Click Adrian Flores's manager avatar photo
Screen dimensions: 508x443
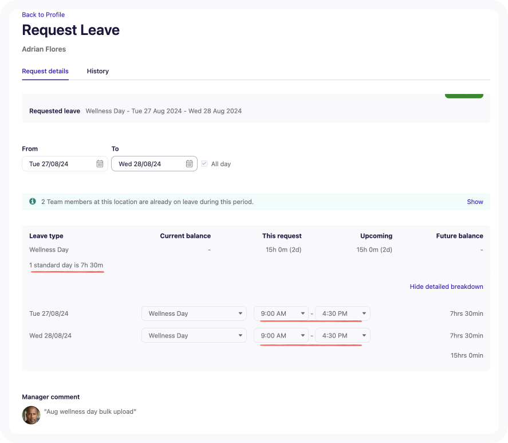[x=31, y=415]
